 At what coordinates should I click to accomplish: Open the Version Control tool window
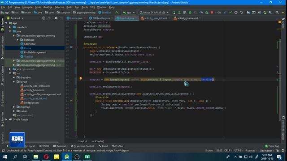tap(82, 146)
